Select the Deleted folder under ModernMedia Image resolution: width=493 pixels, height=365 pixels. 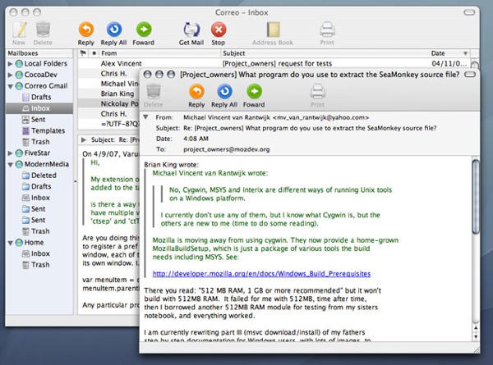click(x=44, y=175)
